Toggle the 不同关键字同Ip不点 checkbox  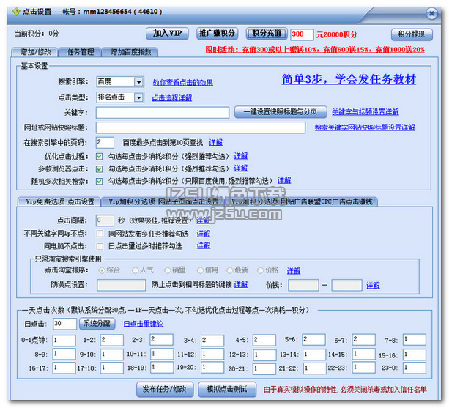pyautogui.click(x=100, y=234)
